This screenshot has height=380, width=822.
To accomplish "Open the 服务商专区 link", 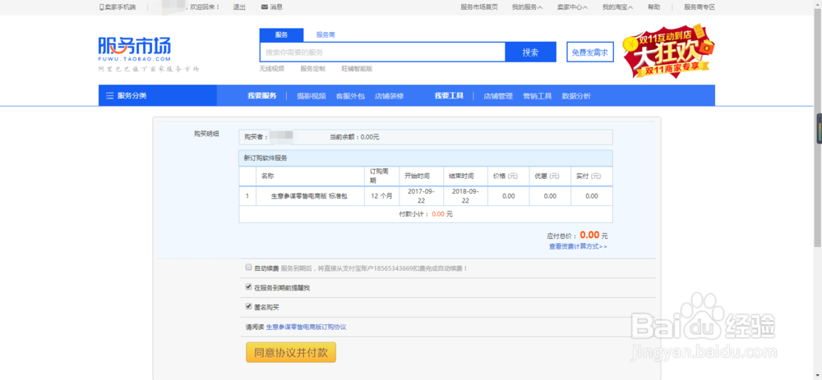I will (700, 7).
